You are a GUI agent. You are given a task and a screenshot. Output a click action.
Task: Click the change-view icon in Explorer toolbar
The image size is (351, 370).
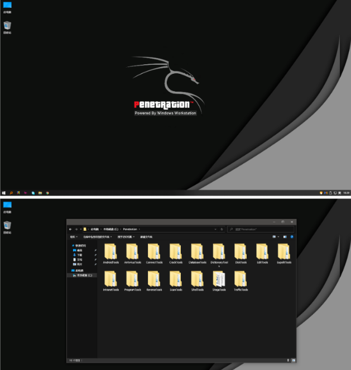[274, 236]
